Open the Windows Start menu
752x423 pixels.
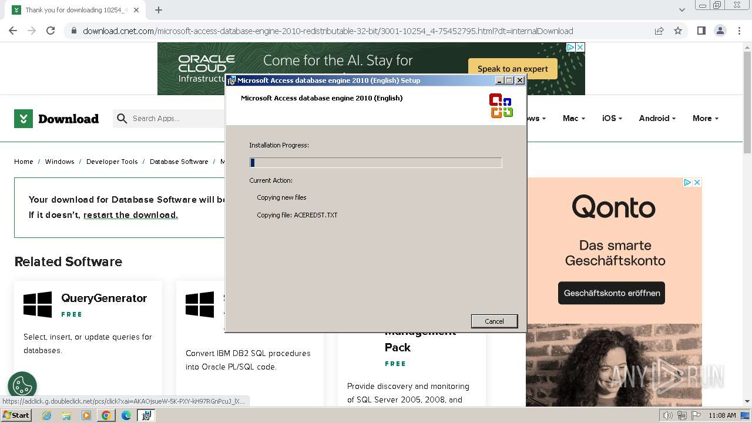(x=16, y=415)
